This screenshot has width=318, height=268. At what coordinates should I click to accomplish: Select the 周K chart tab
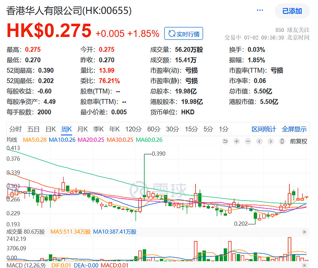pyautogui.click(x=66, y=129)
